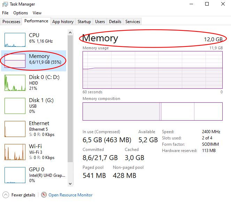The height and width of the screenshot is (202, 231).
Task: Open Resource Monitor link
Action: point(70,195)
